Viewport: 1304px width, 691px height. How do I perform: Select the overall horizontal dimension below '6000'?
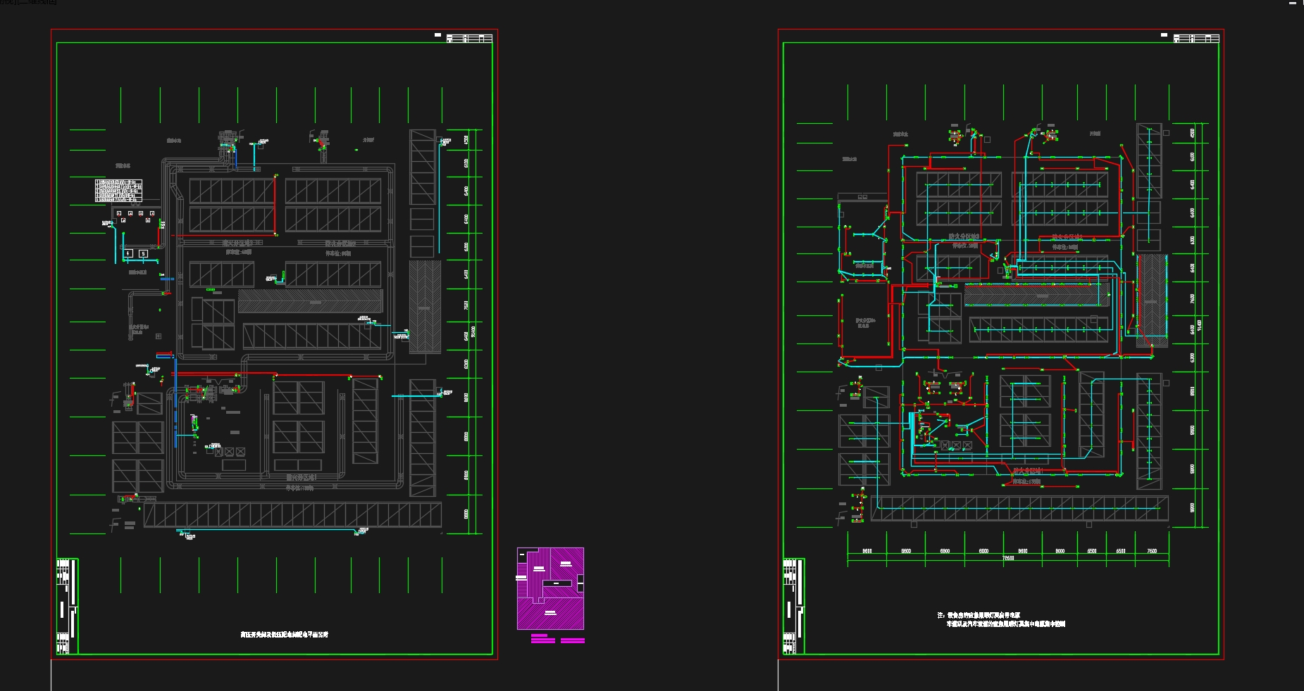click(x=1008, y=558)
